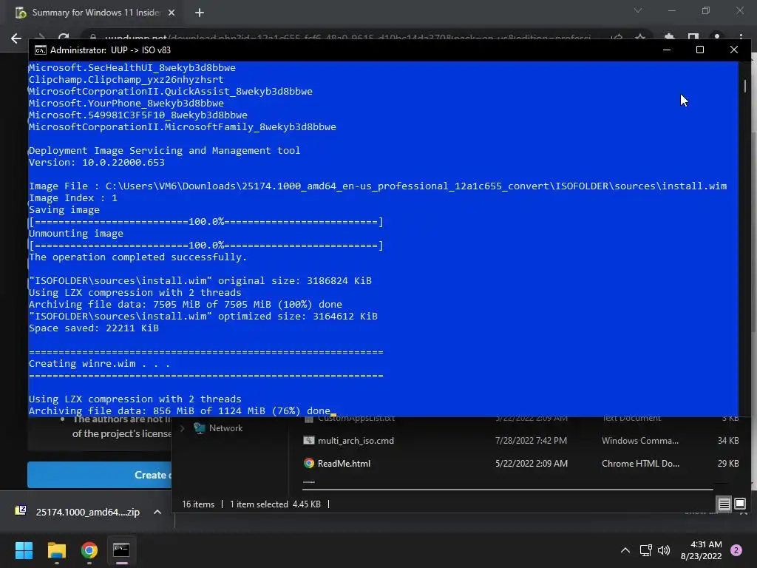Open the volume control tray icon

click(664, 550)
